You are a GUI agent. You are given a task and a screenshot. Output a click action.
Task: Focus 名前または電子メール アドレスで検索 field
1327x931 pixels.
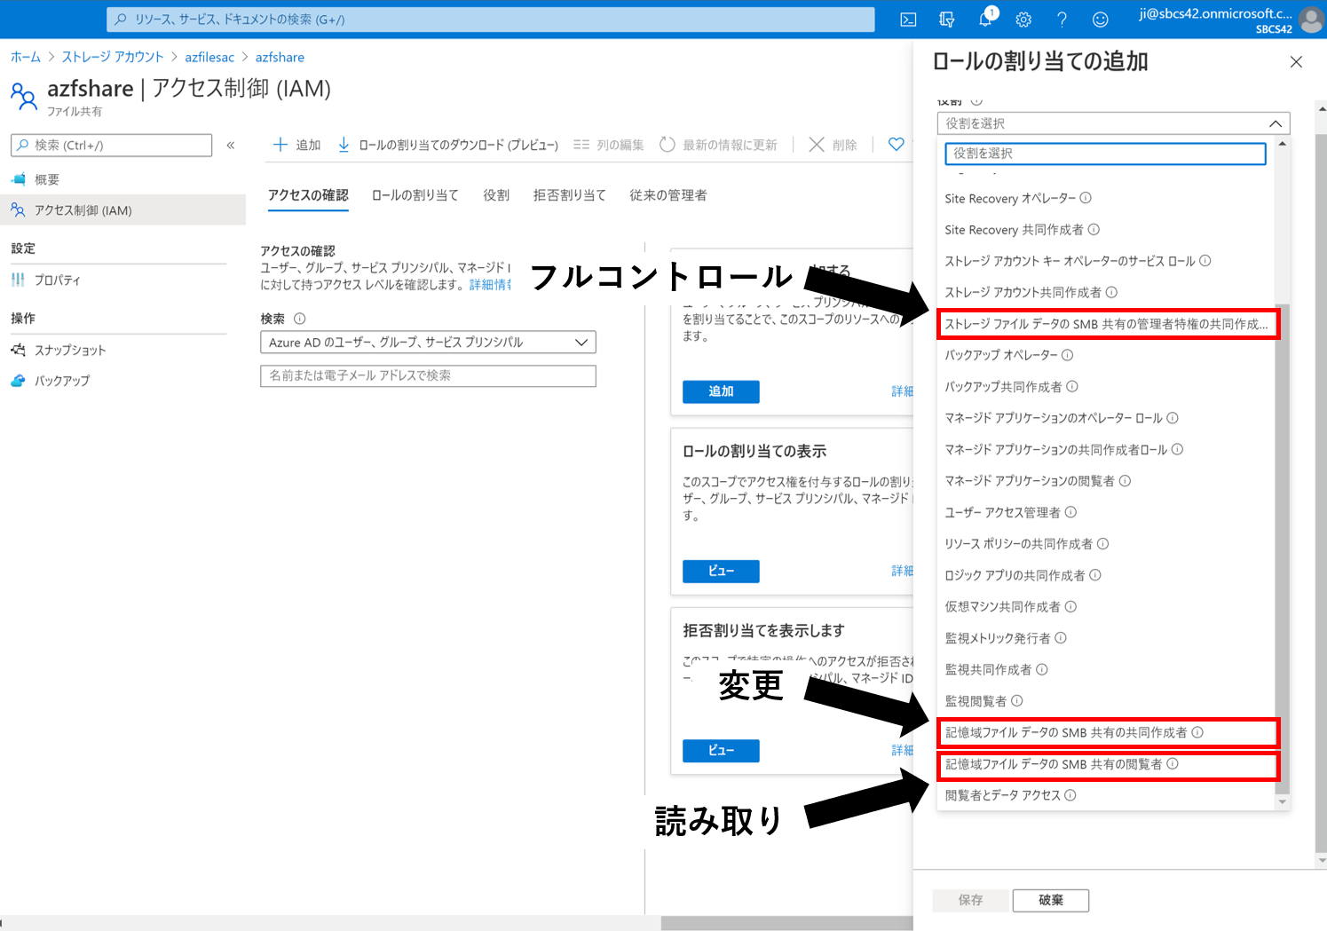tap(428, 375)
